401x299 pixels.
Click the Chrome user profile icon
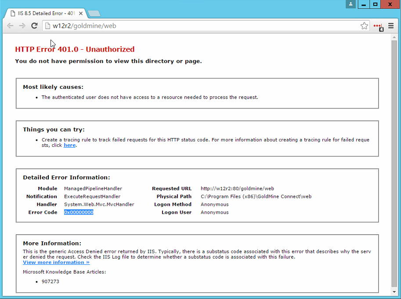point(350,4)
